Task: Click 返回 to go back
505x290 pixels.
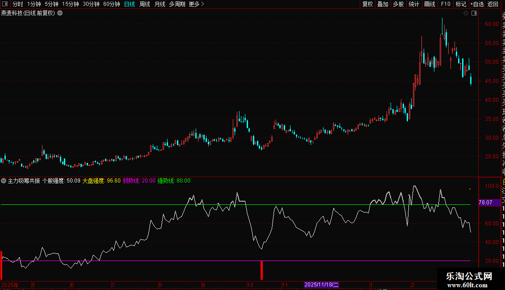Action: click(493, 4)
